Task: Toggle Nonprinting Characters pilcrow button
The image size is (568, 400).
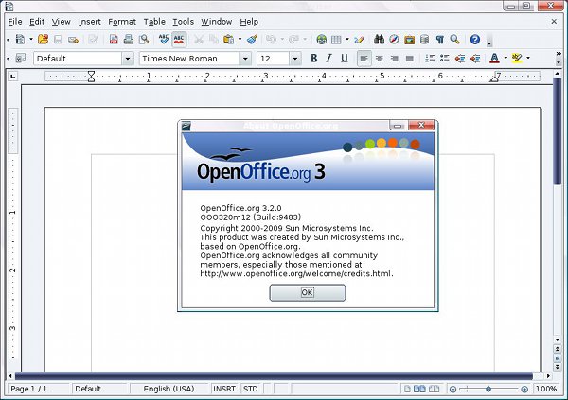Action: click(440, 39)
